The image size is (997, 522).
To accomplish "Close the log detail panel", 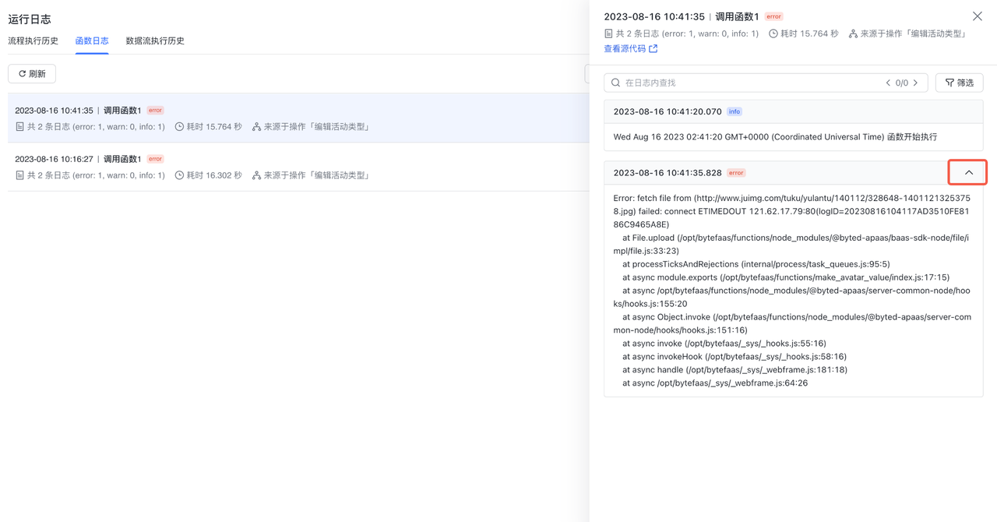I will [978, 16].
